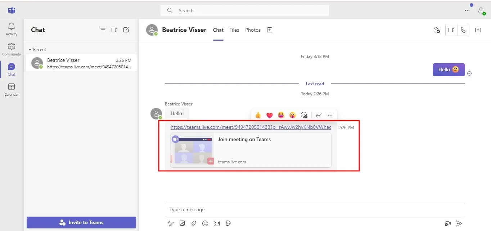Insert an image into the message
The height and width of the screenshot is (231, 491).
[x=182, y=223]
